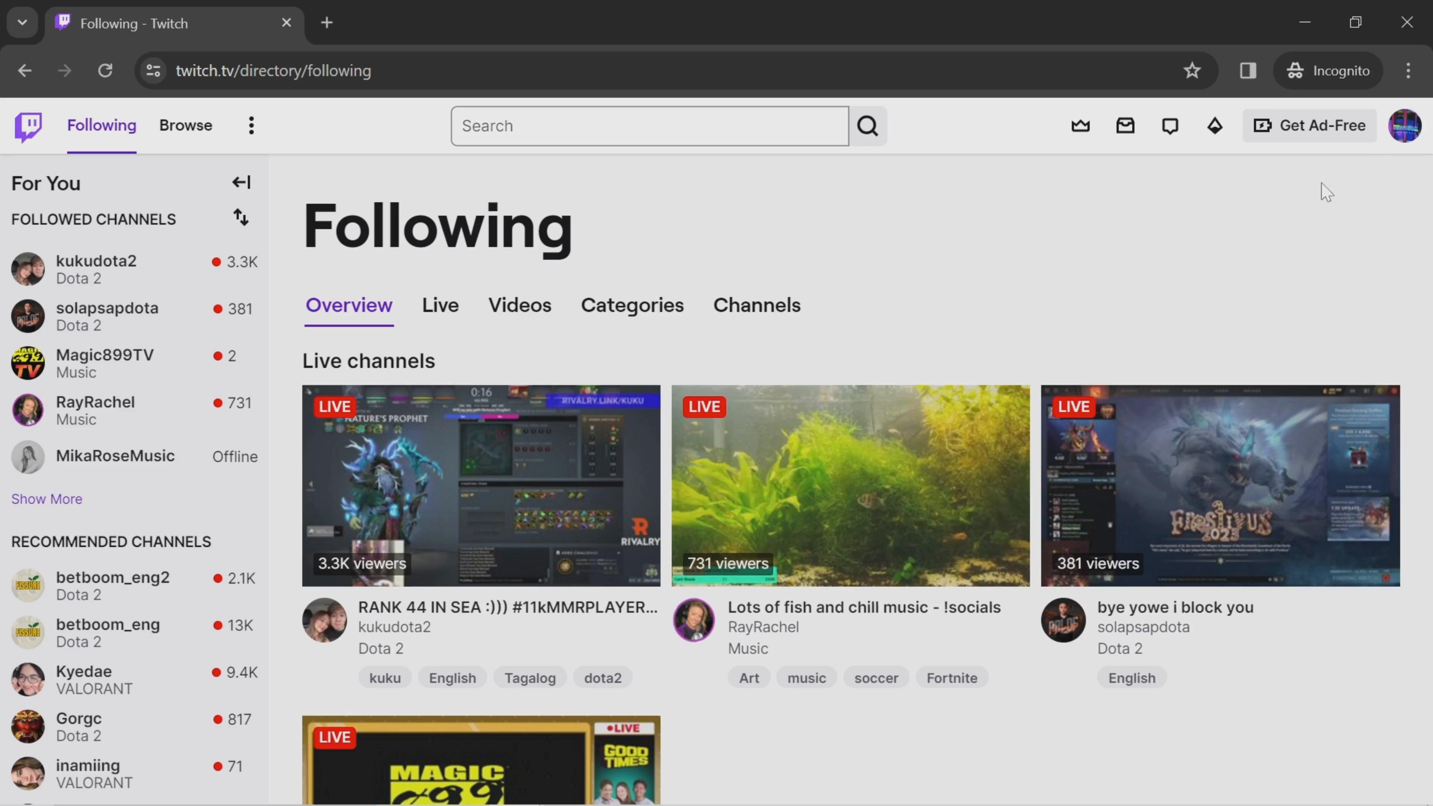
Task: Expand Show More followed channels
Action: [x=46, y=499]
